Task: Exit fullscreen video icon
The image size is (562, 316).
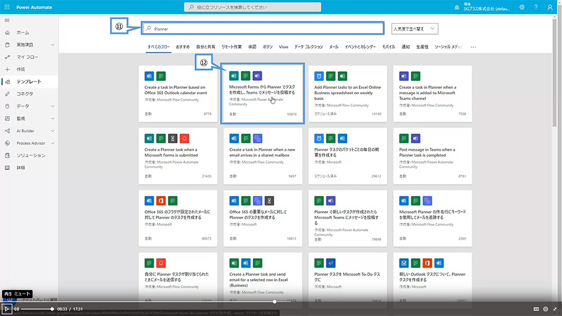Action: 555,309
